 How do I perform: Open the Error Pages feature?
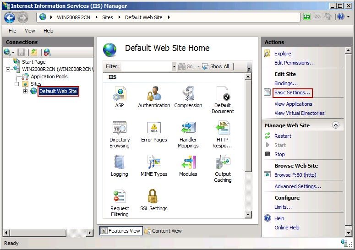154,132
